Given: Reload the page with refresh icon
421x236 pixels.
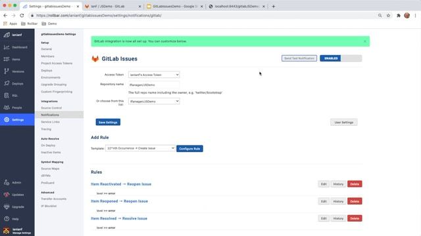Looking at the screenshot, I should [x=22, y=16].
